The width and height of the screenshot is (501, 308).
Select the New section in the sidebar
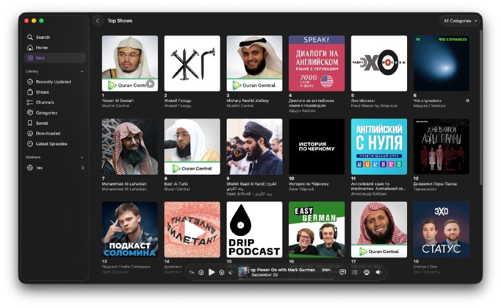tap(55, 58)
